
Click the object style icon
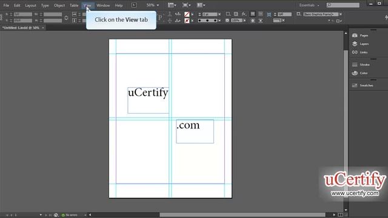(x=299, y=14)
